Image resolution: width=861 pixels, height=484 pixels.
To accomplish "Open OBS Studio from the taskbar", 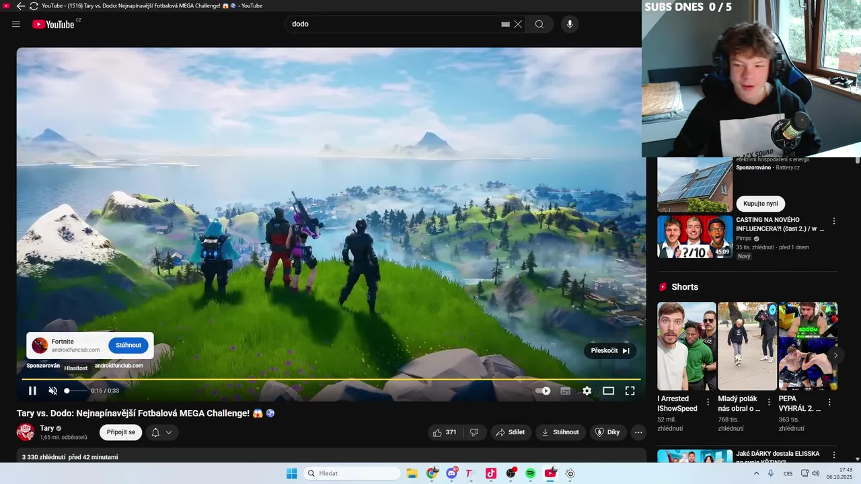I will (x=511, y=473).
